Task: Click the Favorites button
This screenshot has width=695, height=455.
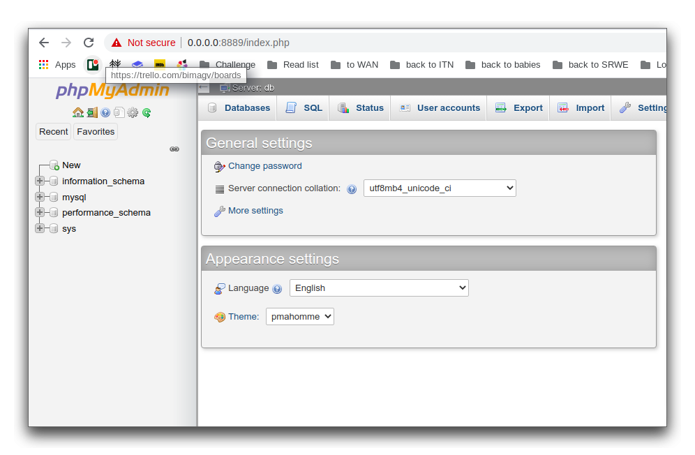Action: 96,132
